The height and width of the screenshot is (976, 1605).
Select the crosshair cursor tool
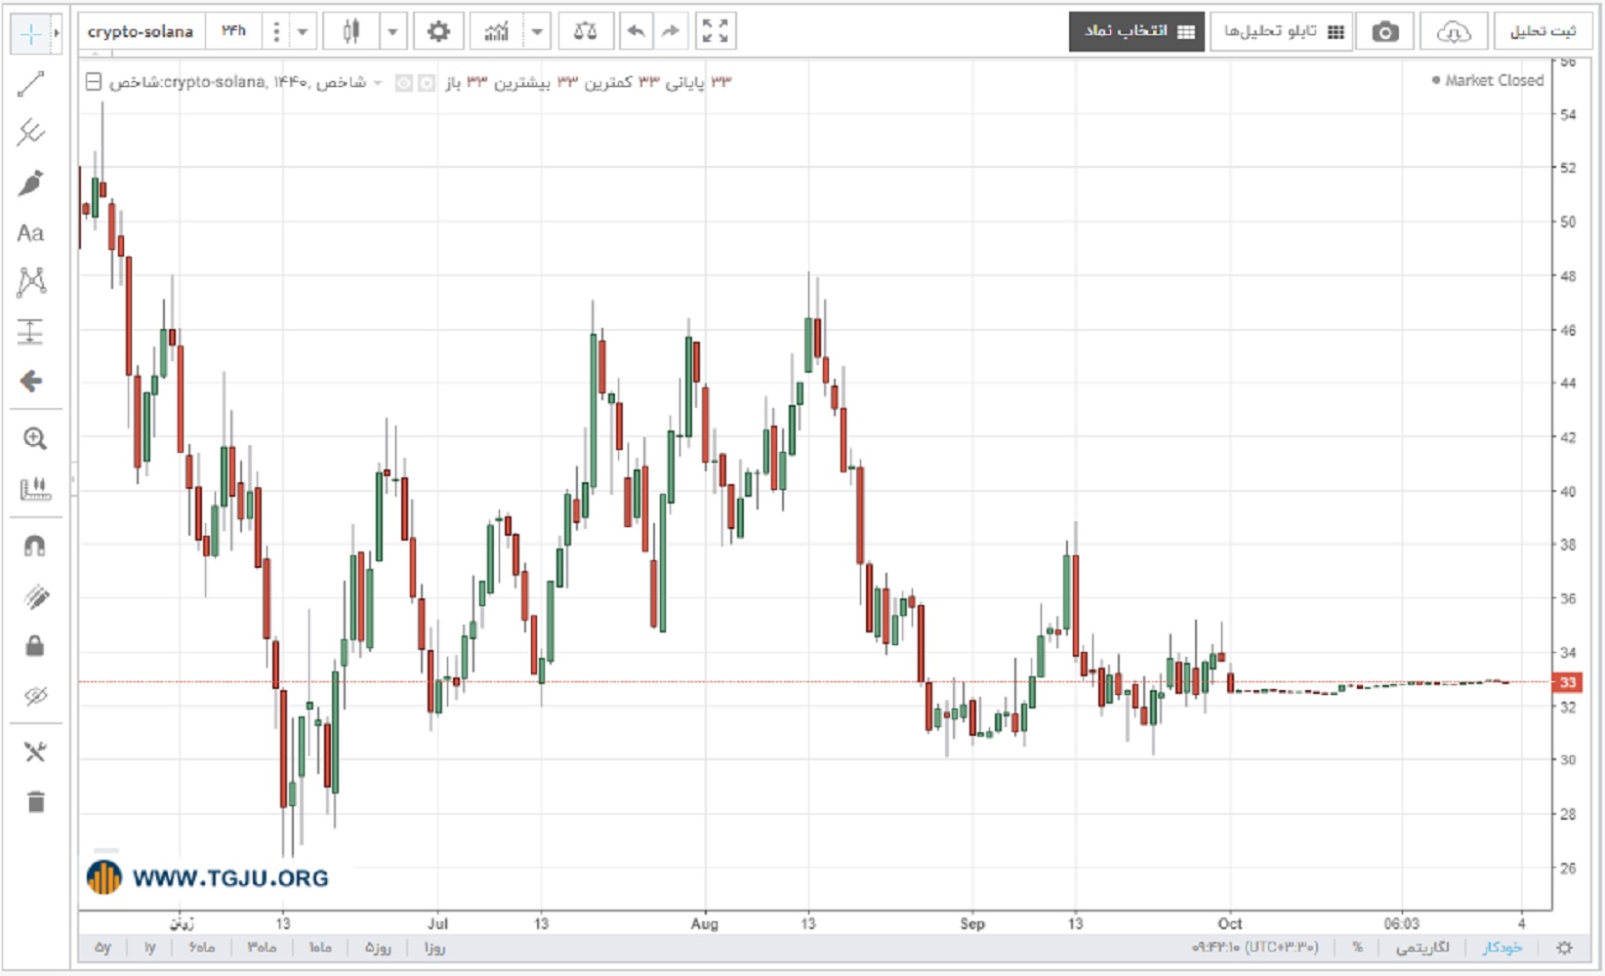tap(31, 33)
